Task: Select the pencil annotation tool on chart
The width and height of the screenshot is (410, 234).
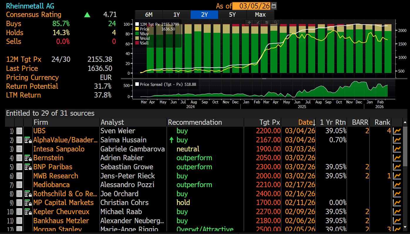Action: (258, 22)
